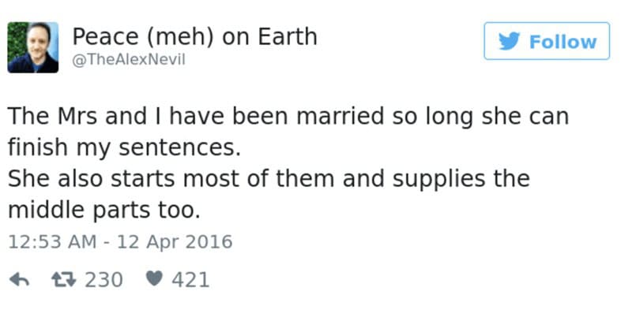Click the "12:53 AM" time in timestamp
This screenshot has height=317, width=632.
[51, 241]
